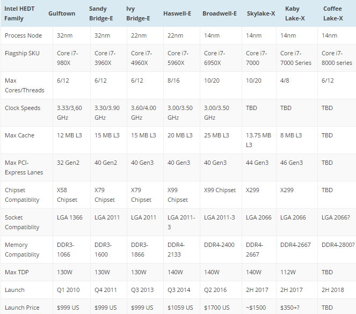
Task: Select the Gulftown column header
Action: click(x=62, y=13)
